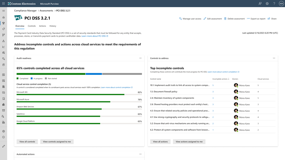Click the PCI logo image
The width and height of the screenshot is (285, 160).
(18, 18)
